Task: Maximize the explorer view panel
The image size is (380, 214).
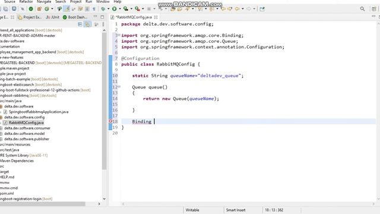Action: tap(102, 17)
